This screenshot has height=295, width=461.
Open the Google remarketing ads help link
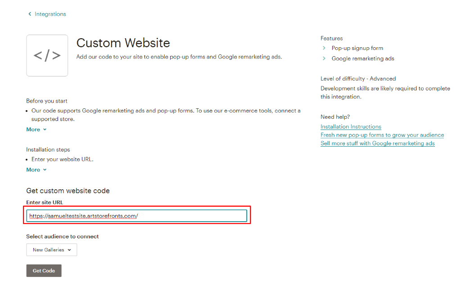377,143
